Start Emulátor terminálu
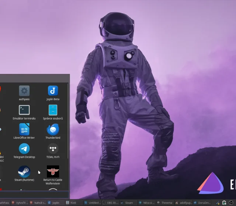The width and height of the screenshot is (236, 206). click(24, 110)
